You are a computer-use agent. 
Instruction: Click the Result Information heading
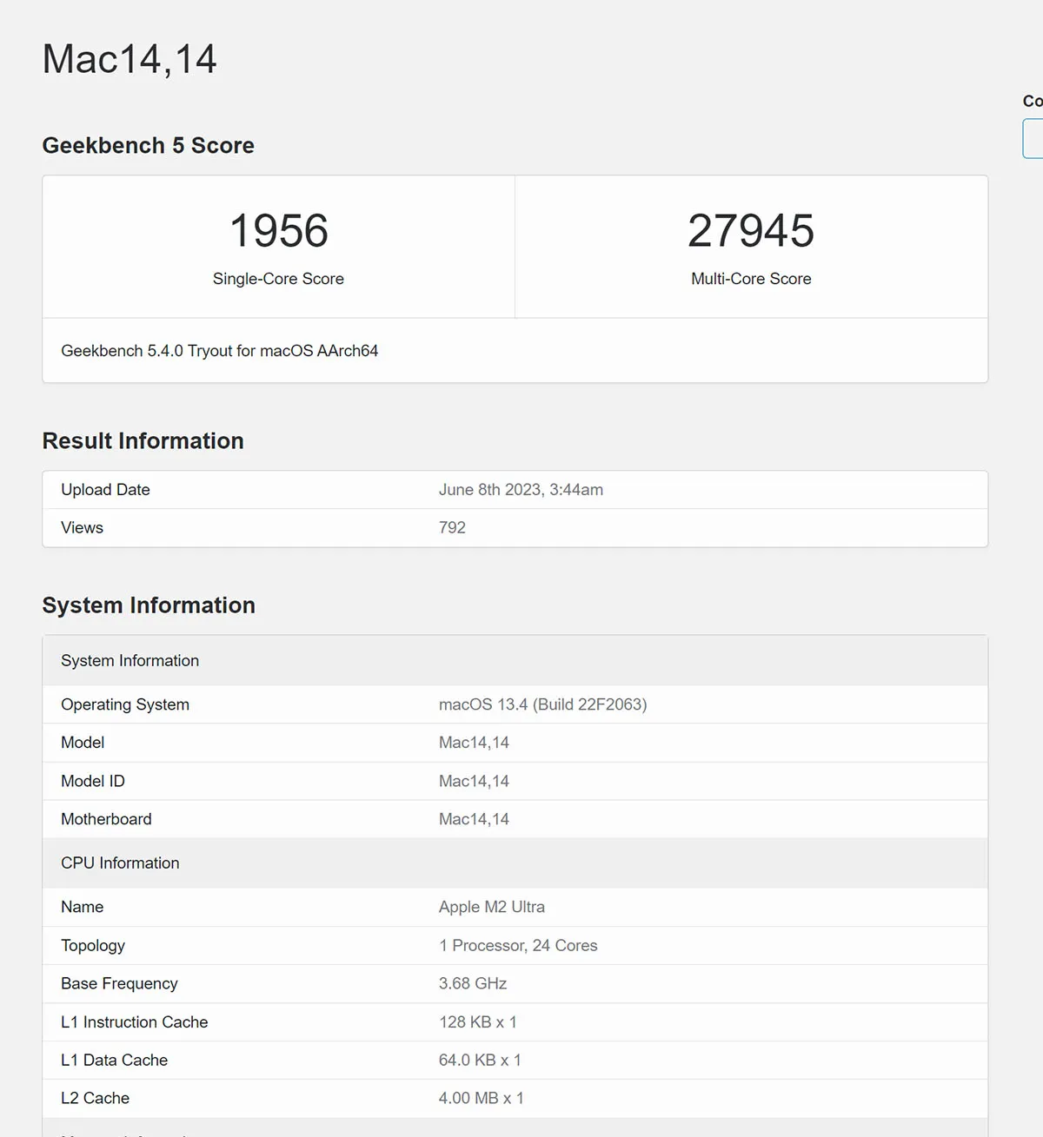click(x=143, y=441)
